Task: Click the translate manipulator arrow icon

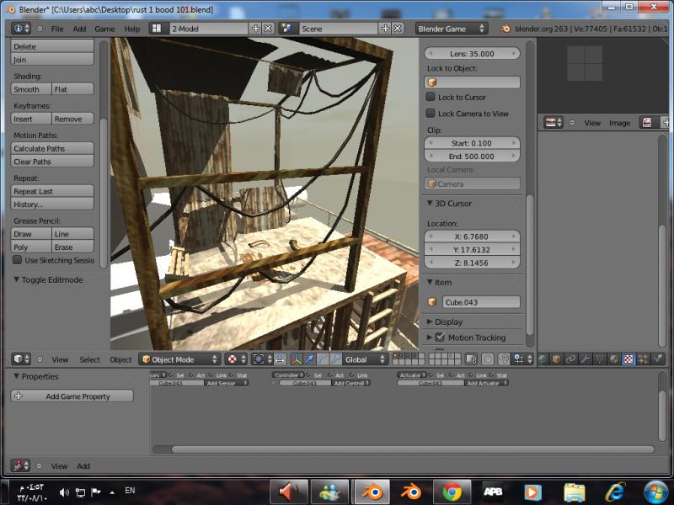Action: (x=308, y=359)
